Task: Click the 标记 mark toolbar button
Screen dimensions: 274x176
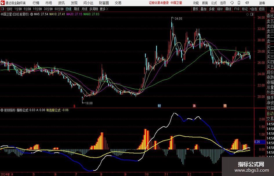Action: coord(245,9)
